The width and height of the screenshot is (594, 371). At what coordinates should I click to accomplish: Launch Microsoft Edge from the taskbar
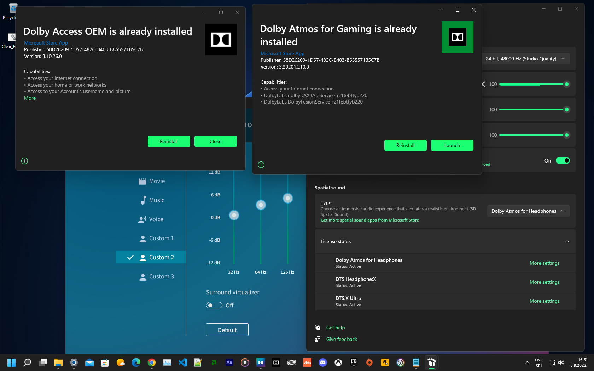point(136,363)
